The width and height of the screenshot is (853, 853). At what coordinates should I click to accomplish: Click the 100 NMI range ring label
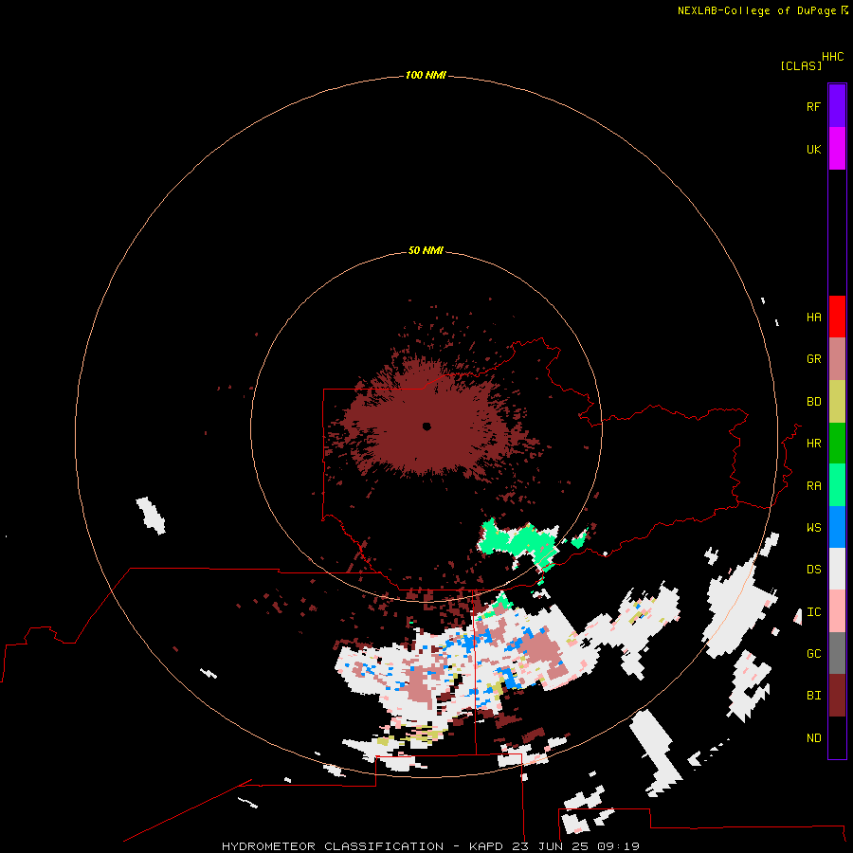(426, 75)
